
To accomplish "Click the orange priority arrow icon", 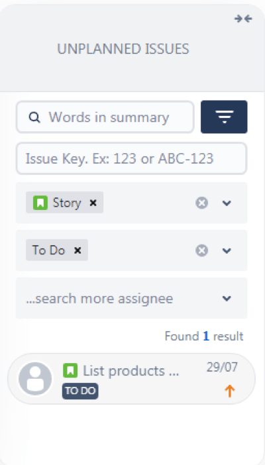I will (230, 391).
